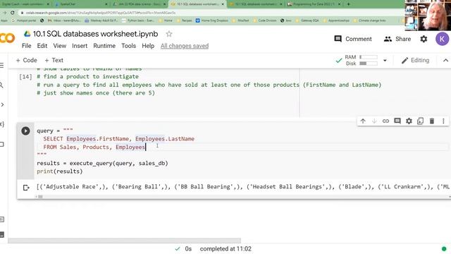Open RAM and Disk resource indicator
Screen dimensions: 451x254
tap(362, 60)
